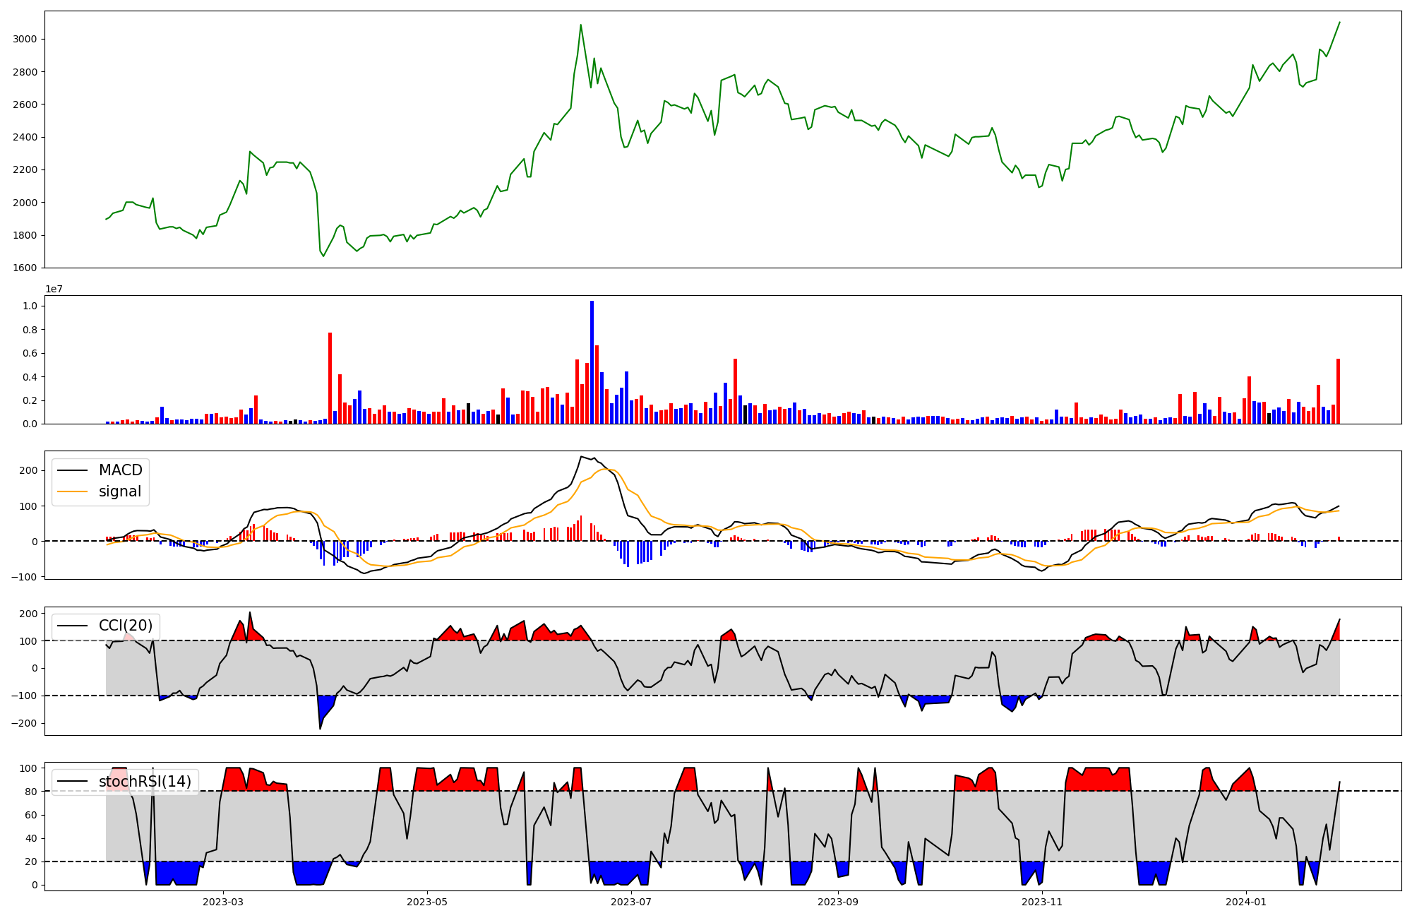Click the 40 label on stochRSI axis
The image size is (1412, 918).
click(x=32, y=838)
